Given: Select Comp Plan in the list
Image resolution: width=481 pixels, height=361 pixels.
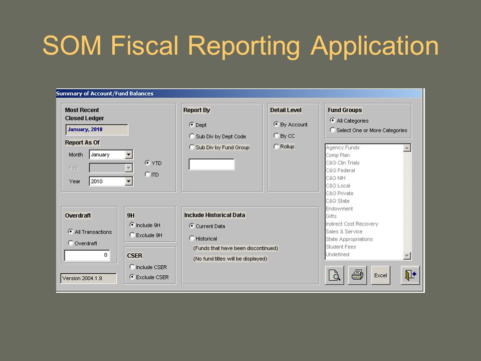Looking at the screenshot, I should tap(364, 155).
